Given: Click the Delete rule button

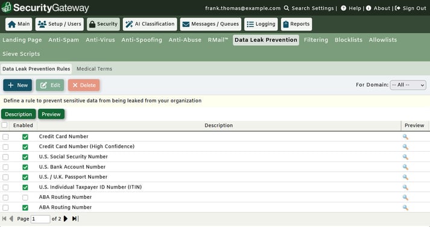Looking at the screenshot, I should 84,85.
